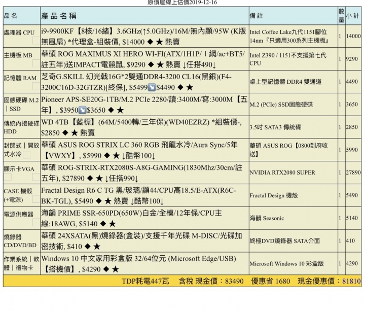Click the 410 subtotal for DVD burner
Screen dimensions: 365x311
tap(351, 240)
